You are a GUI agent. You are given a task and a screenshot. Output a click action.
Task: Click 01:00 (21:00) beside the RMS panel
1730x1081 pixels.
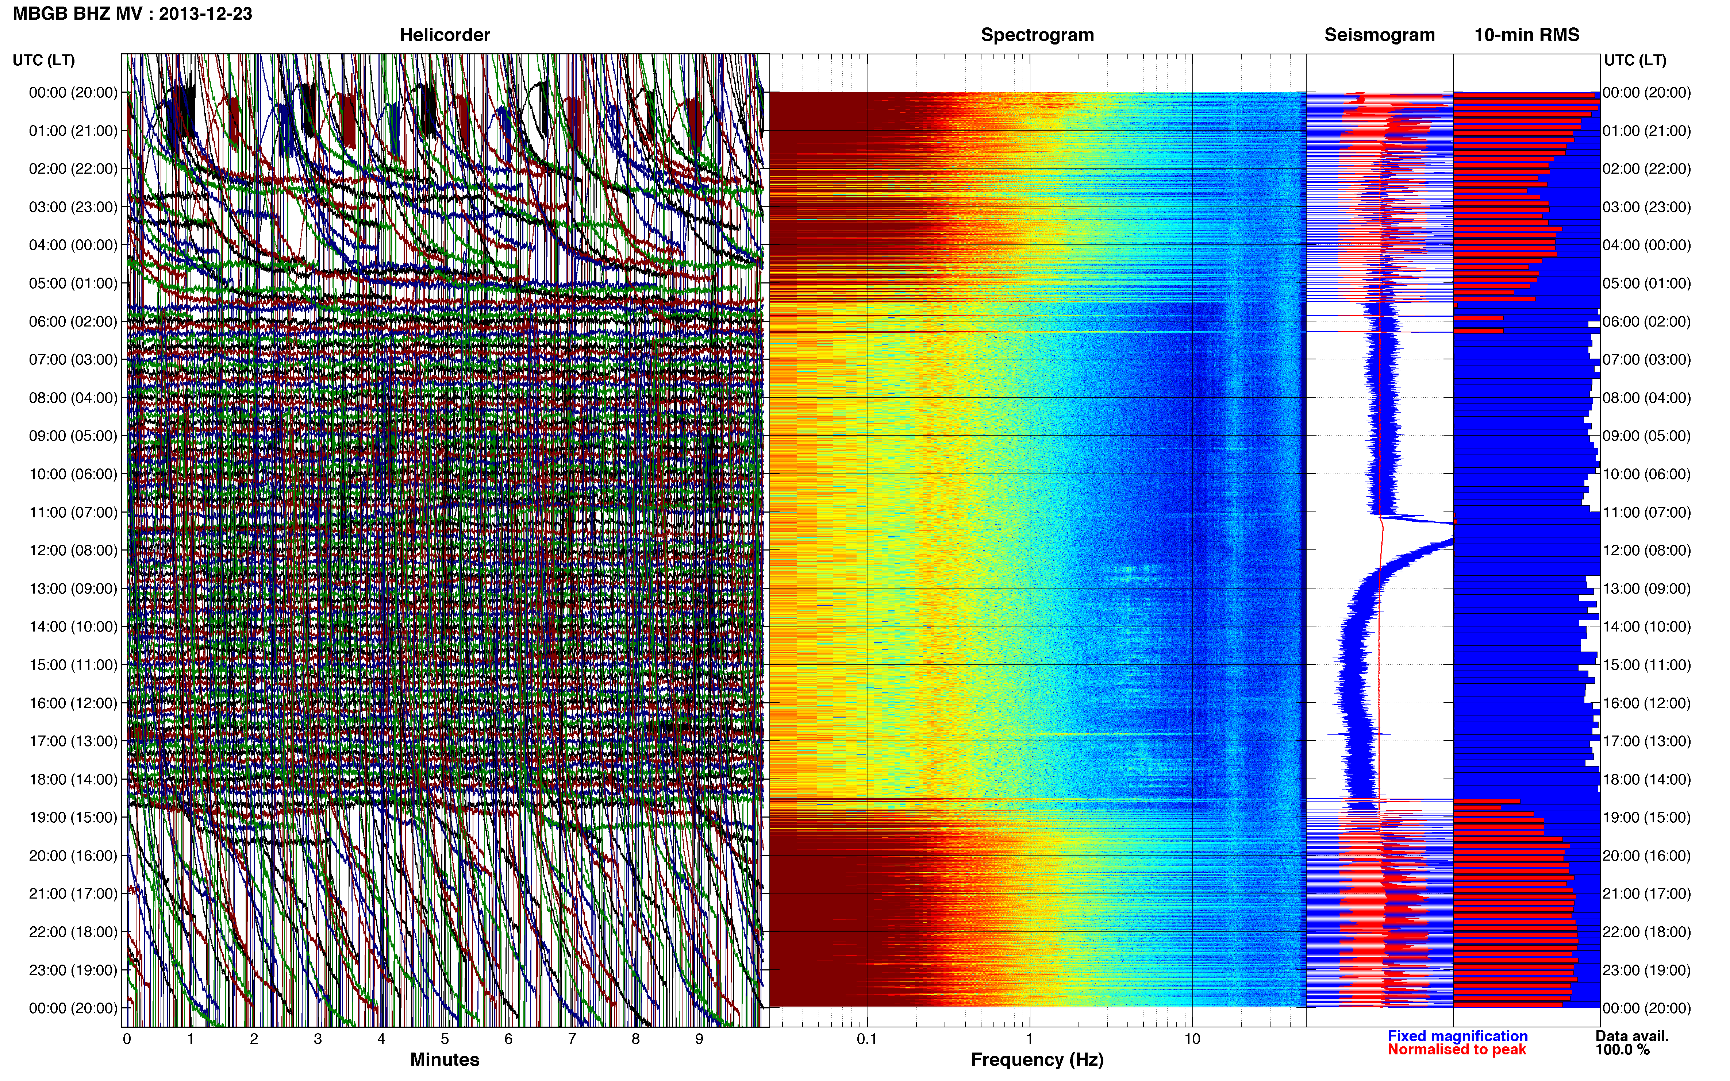click(1647, 131)
